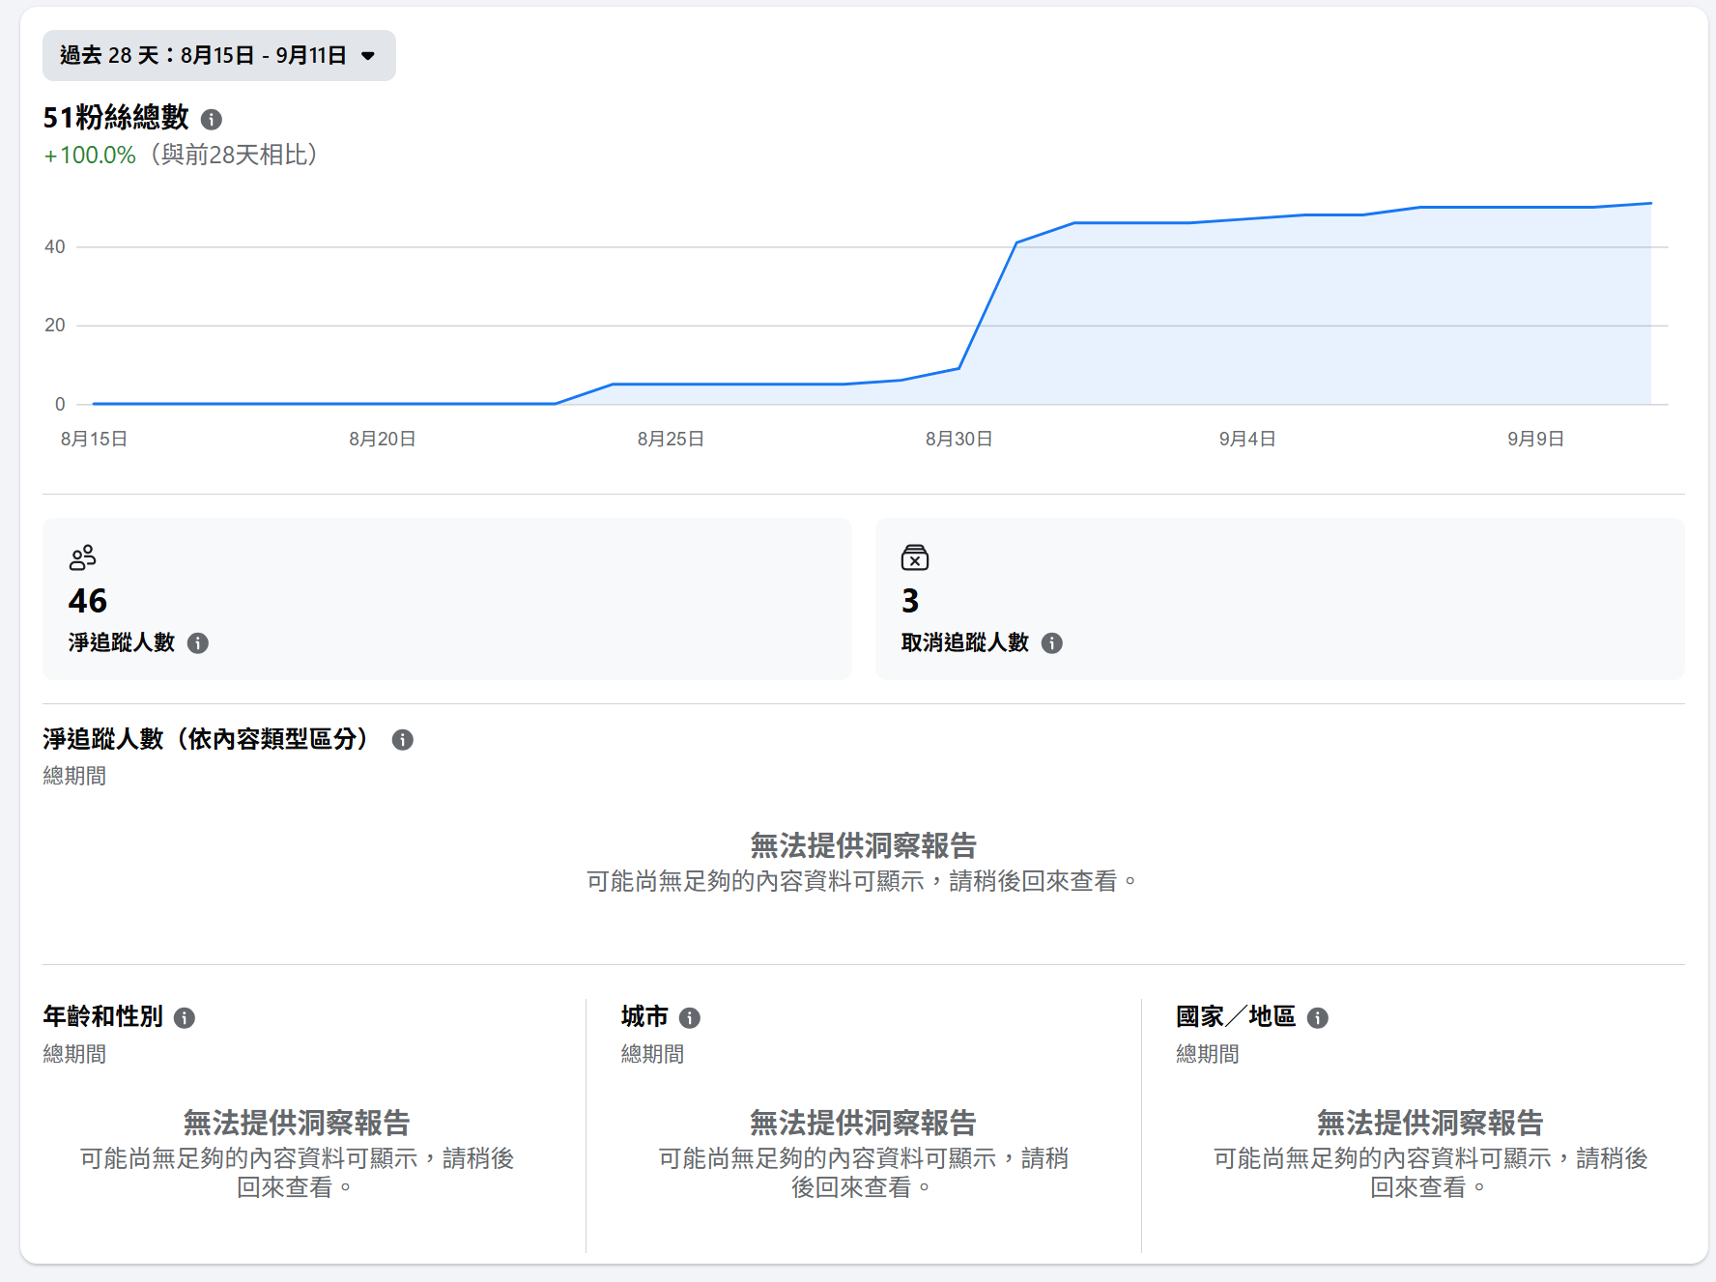Click the +100.0% change percentage
The height and width of the screenshot is (1282, 1716).
pyautogui.click(x=90, y=156)
